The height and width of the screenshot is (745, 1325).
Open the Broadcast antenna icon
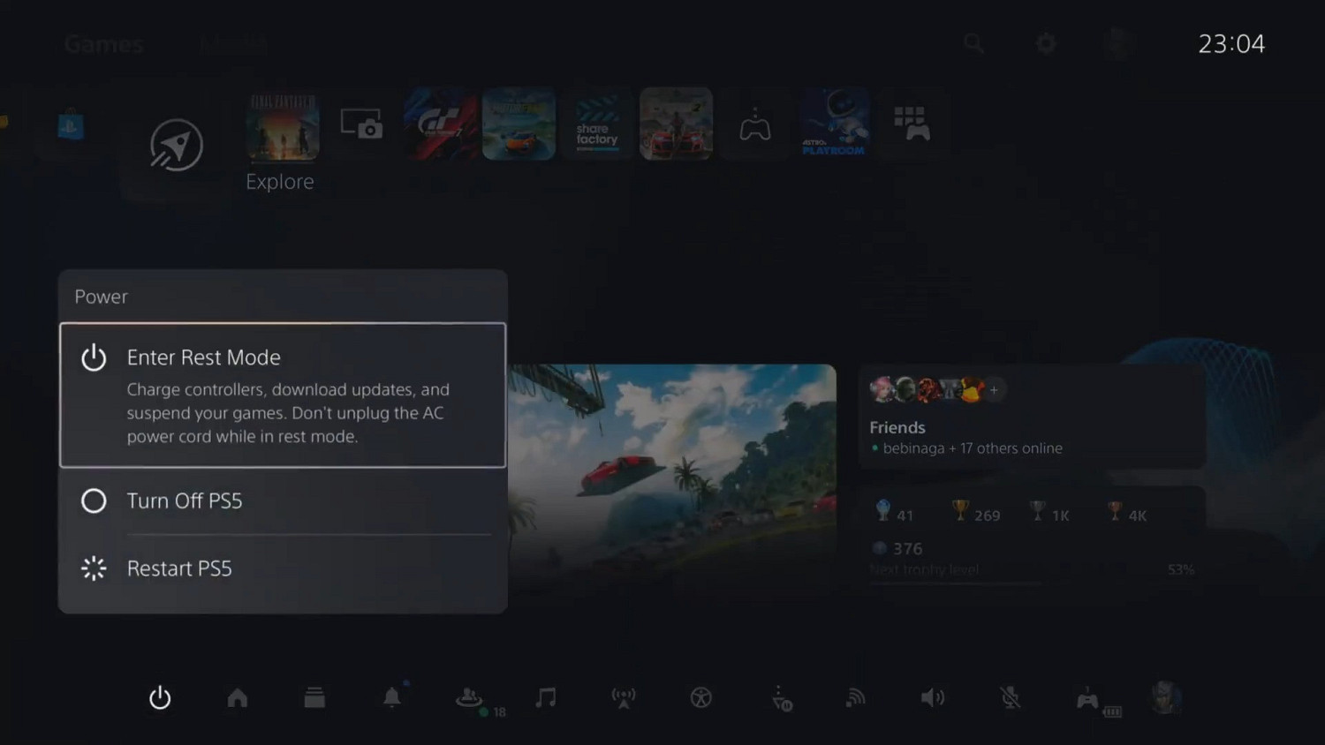624,698
